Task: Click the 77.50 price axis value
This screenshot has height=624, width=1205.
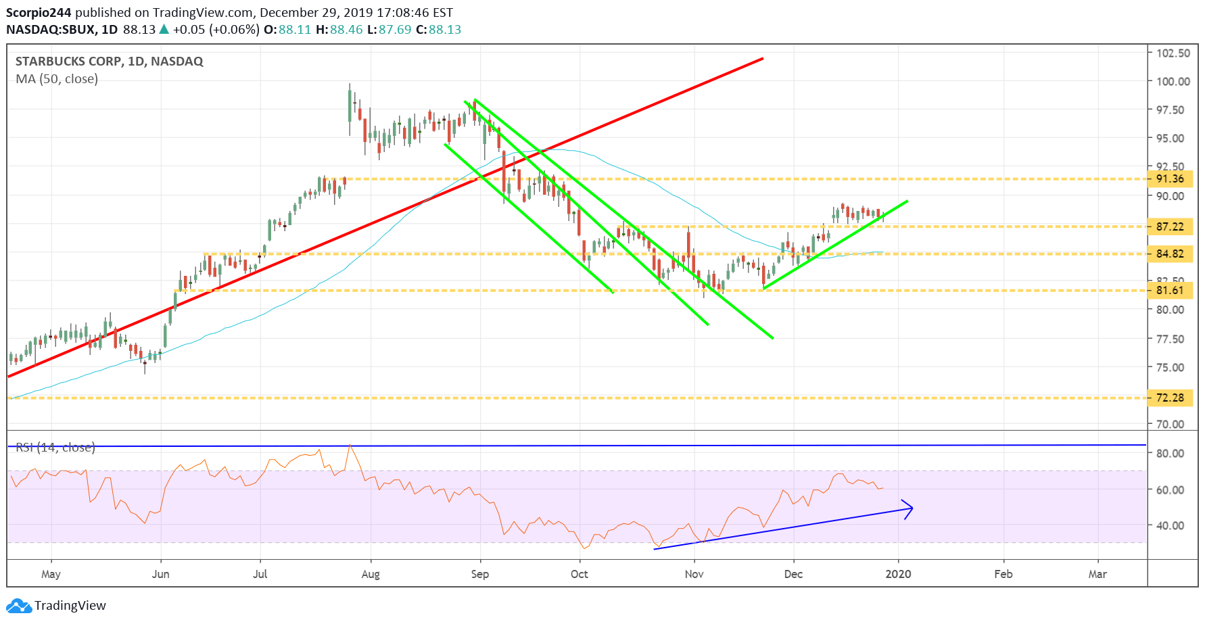Action: click(x=1171, y=339)
